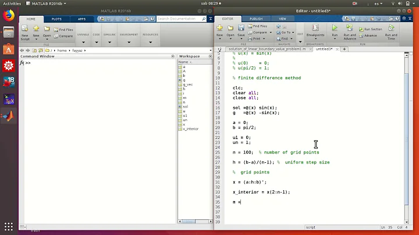Viewport: 419px width, 235px height.
Task: Click 'home' in the current folder path
Action: pyautogui.click(x=62, y=51)
